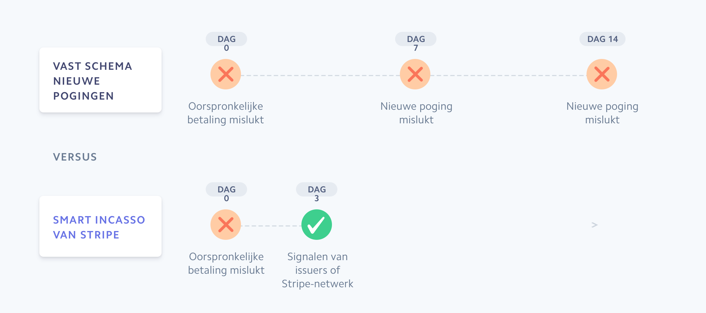Image resolution: width=706 pixels, height=313 pixels.
Task: Click the red X icon under top-row DAG 0
Action: pyautogui.click(x=226, y=74)
